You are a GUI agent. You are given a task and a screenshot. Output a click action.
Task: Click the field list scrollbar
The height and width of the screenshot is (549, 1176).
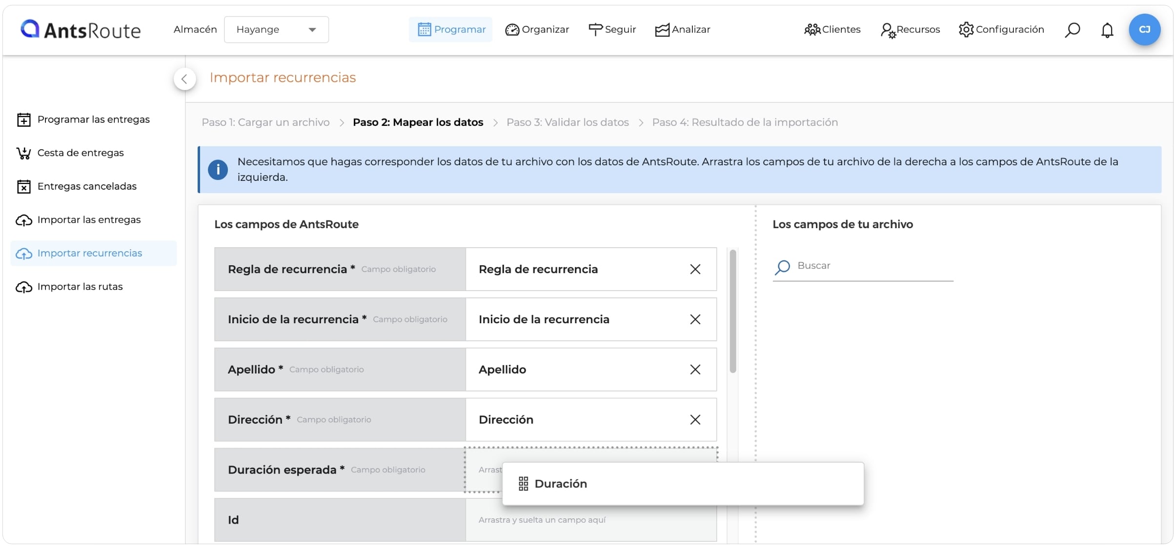pos(733,312)
